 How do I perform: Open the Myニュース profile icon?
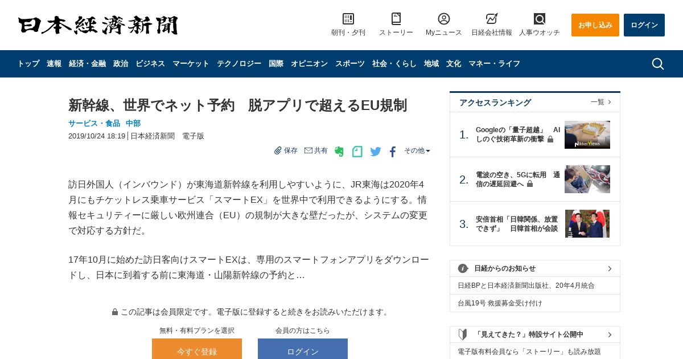[x=444, y=19]
